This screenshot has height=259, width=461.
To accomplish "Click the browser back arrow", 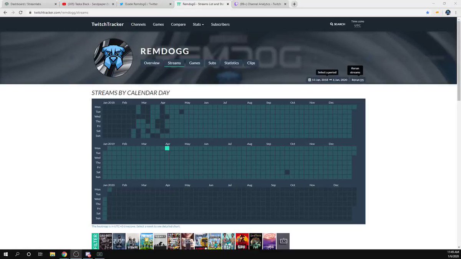I will coord(5,12).
